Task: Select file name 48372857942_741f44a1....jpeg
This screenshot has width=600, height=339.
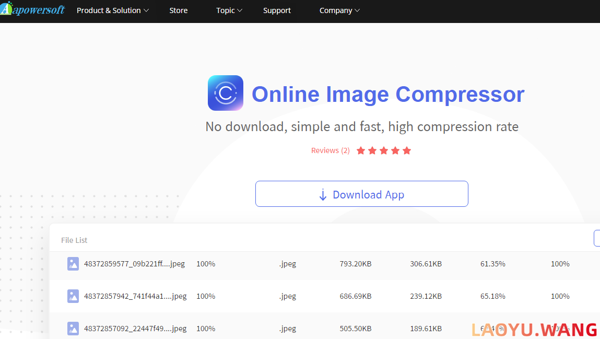Action: [135, 296]
